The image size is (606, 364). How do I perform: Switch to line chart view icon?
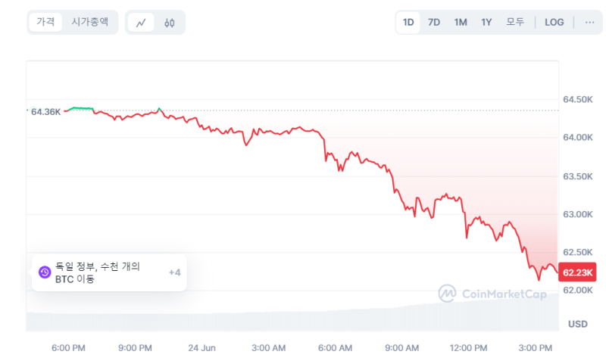(141, 23)
